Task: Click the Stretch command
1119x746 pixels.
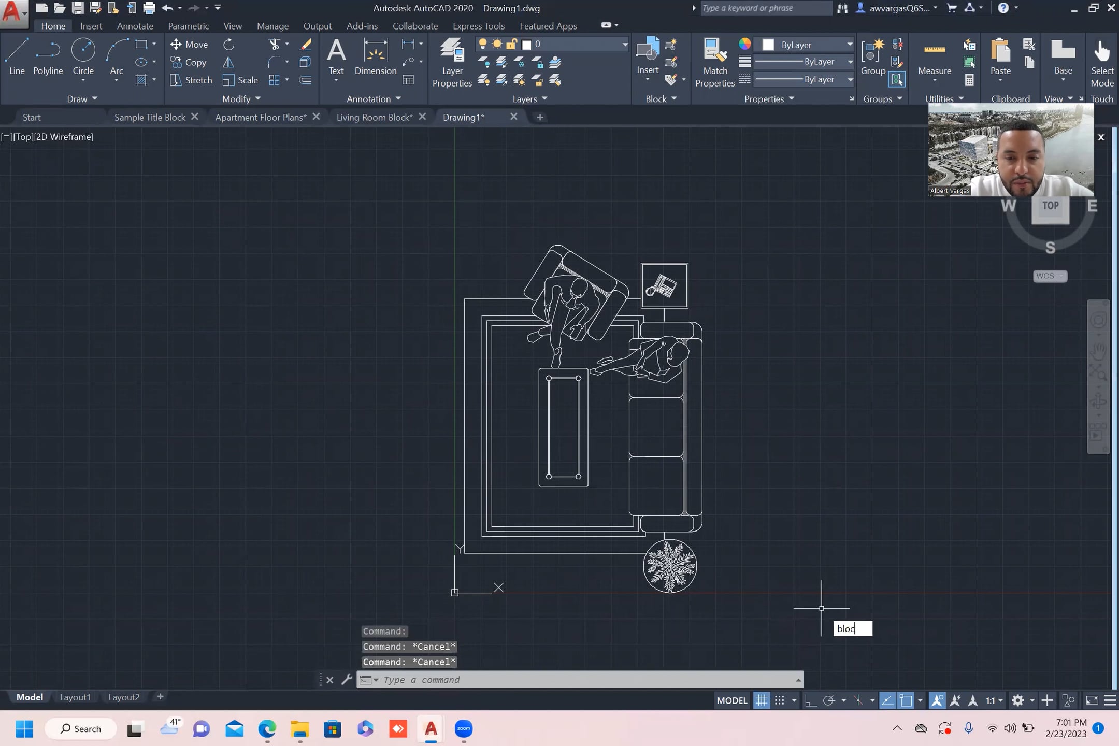Action: [x=191, y=80]
